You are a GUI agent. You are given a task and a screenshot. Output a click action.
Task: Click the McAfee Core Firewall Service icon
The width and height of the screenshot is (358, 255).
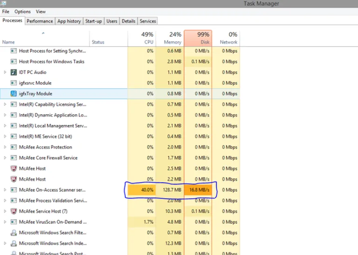(x=14, y=158)
